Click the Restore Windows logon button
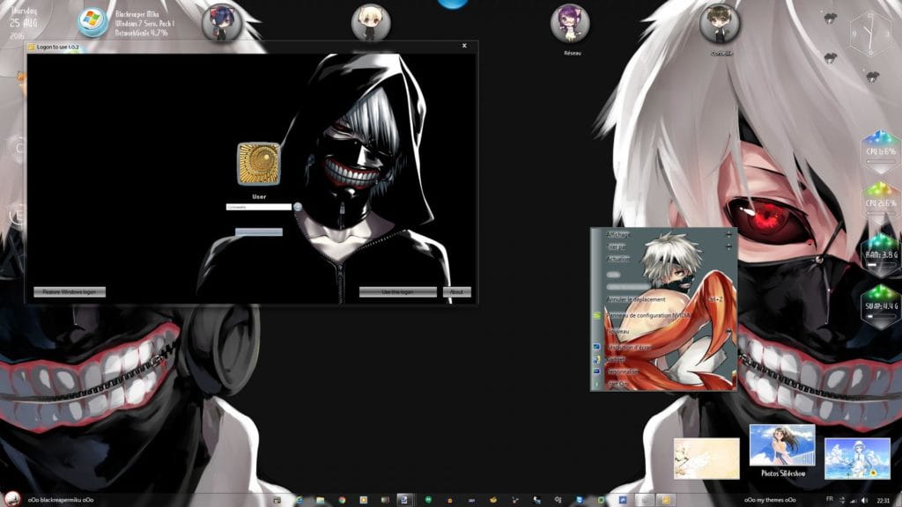This screenshot has height=507, width=902. coord(70,292)
